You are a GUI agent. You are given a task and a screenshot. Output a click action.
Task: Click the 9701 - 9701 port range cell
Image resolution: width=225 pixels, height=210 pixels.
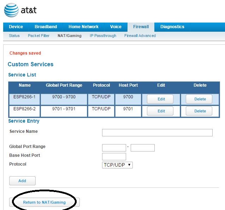coord(64,111)
